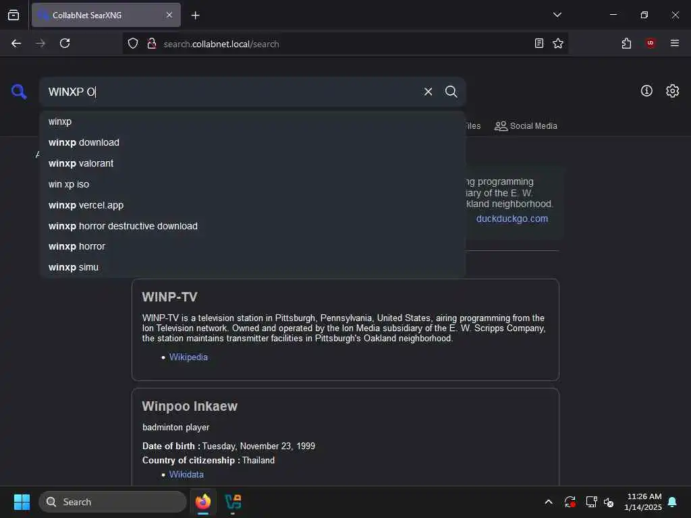Click the taskbar Search box
This screenshot has width=691, height=518.
113,502
